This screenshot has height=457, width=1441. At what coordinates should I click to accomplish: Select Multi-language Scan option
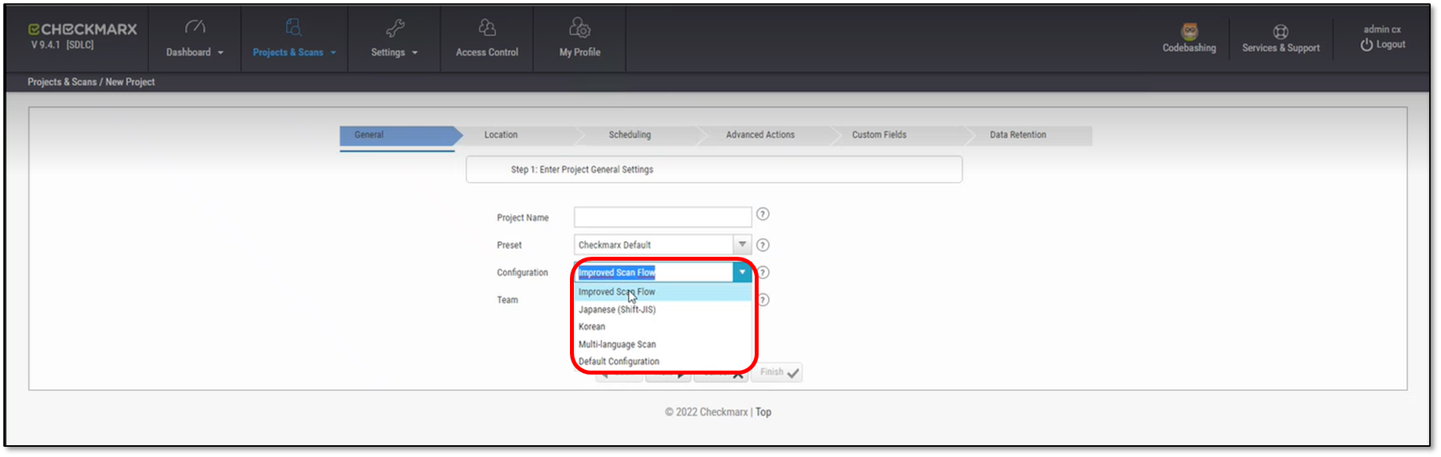663,344
